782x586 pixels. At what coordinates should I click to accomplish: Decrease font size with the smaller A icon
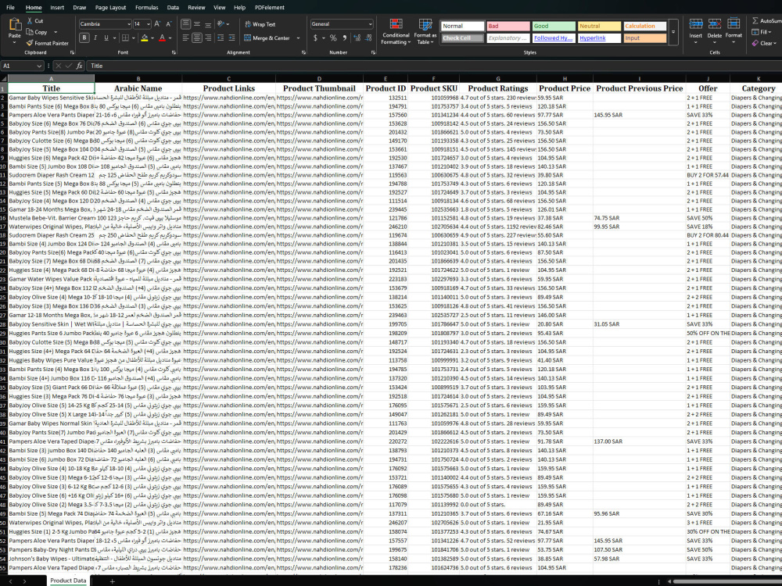tap(169, 24)
